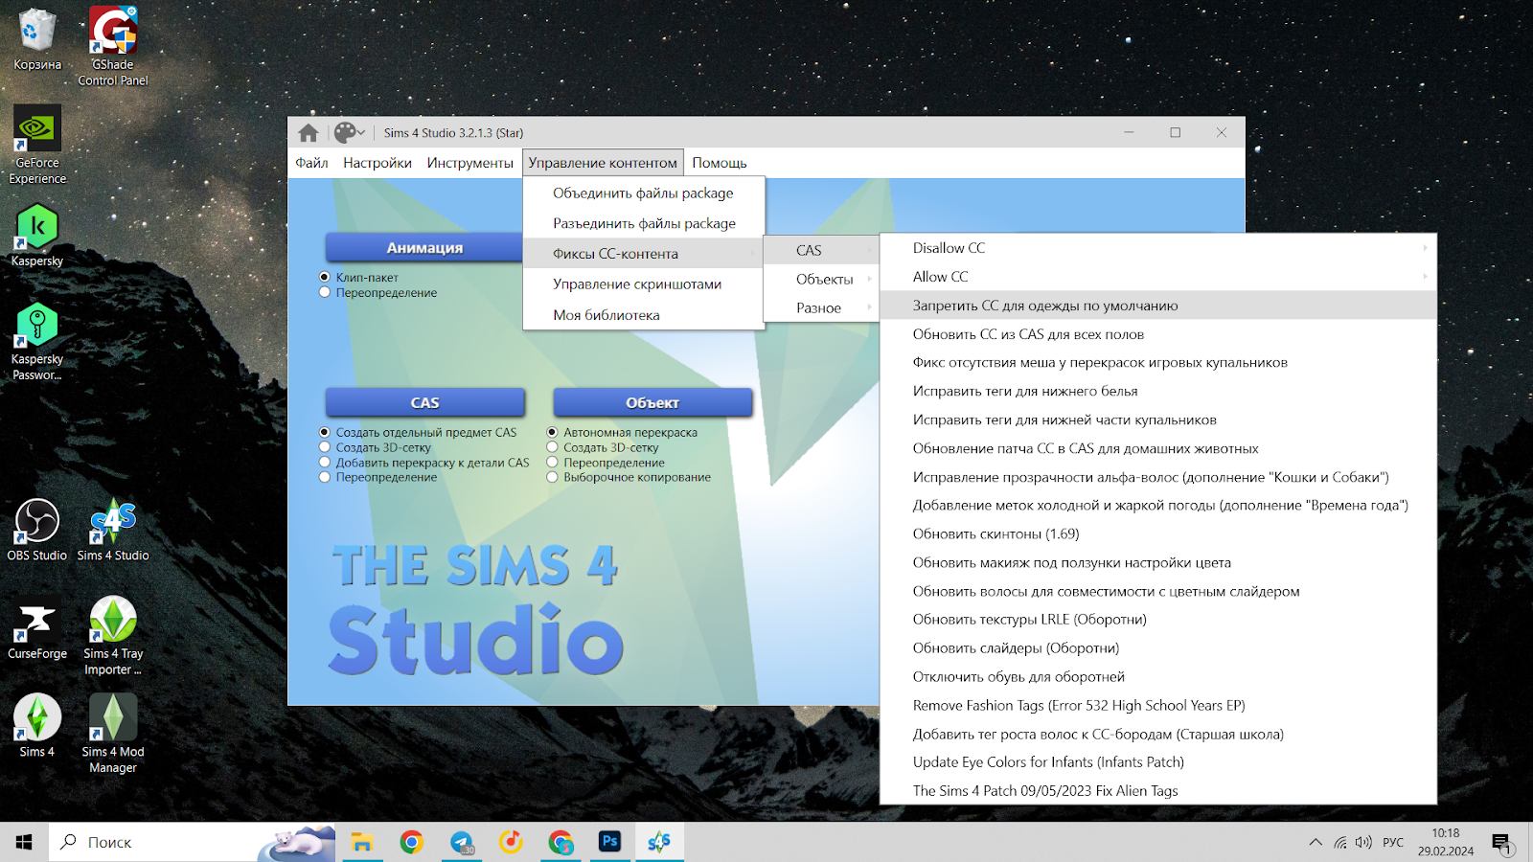Open Sims 4 Mod Manager desktop icon
Image resolution: width=1533 pixels, height=862 pixels.
pyautogui.click(x=113, y=734)
